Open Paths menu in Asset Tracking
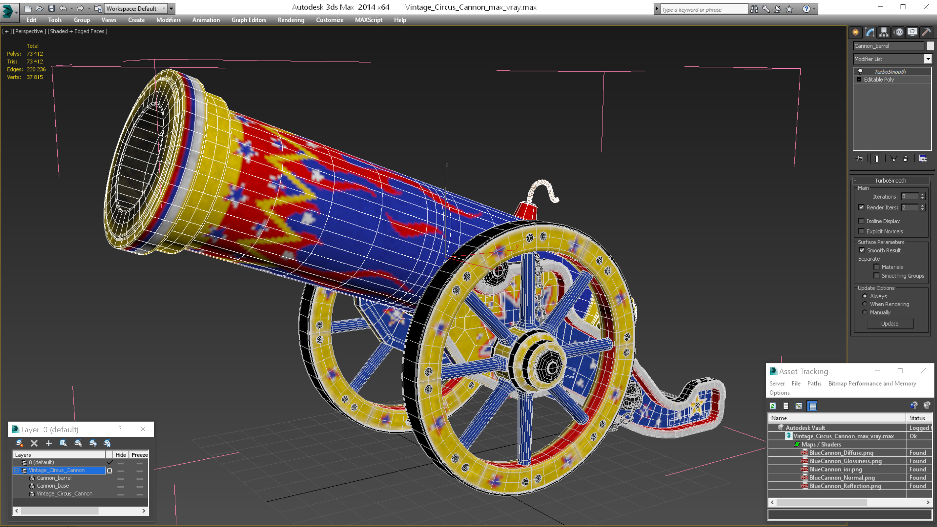937x527 pixels. [814, 383]
